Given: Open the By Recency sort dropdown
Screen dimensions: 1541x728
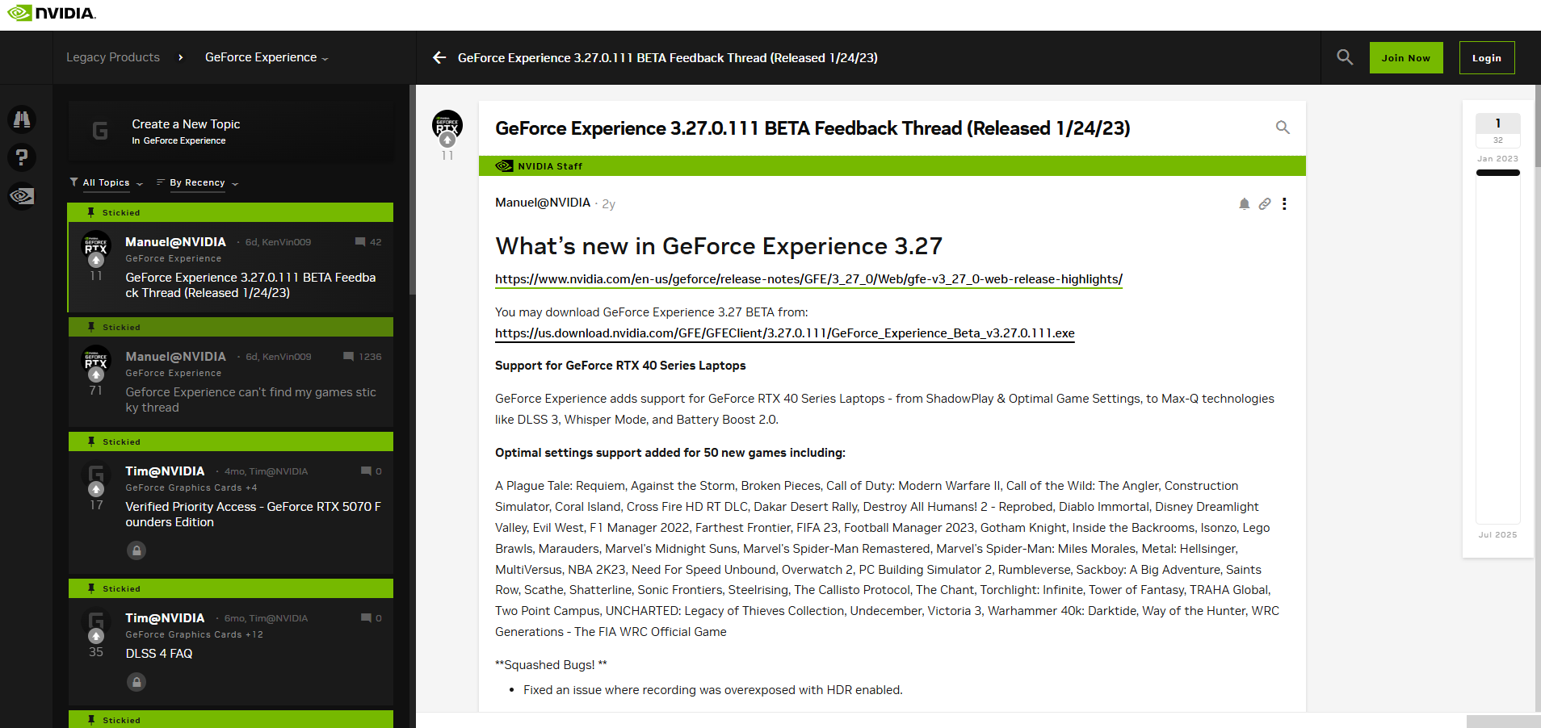Looking at the screenshot, I should coord(198,183).
